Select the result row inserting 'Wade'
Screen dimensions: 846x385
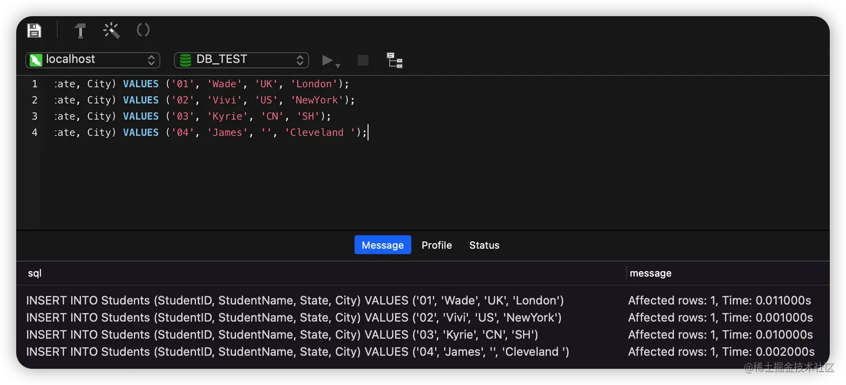[422, 300]
